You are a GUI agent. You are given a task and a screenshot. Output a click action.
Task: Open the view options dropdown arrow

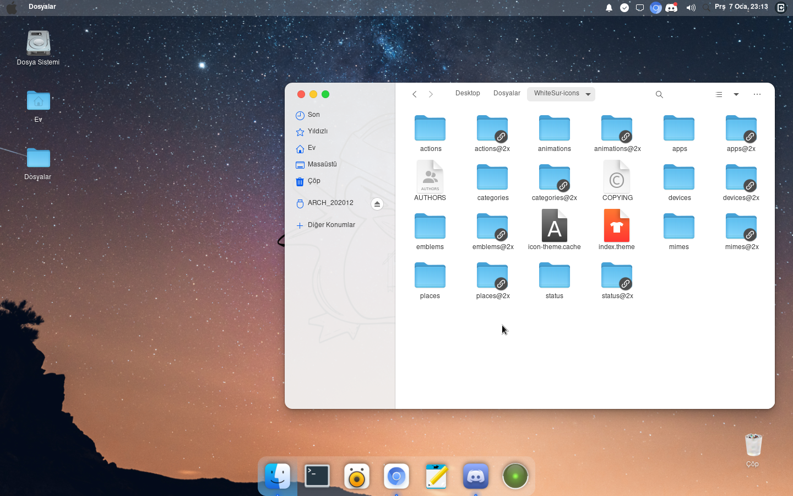pos(736,94)
